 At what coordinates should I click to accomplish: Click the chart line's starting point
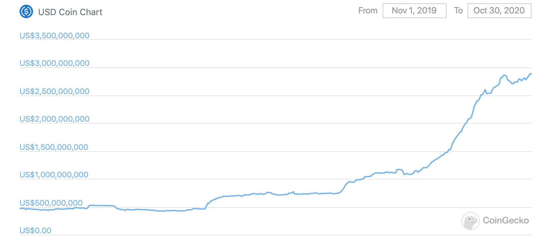pyautogui.click(x=20, y=209)
